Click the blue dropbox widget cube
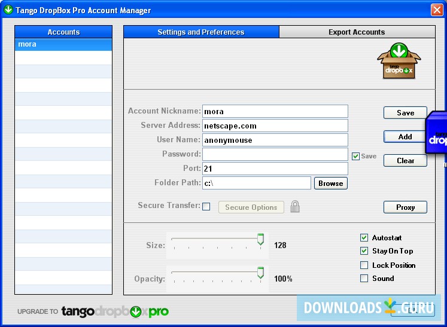447x327 pixels. (436, 133)
